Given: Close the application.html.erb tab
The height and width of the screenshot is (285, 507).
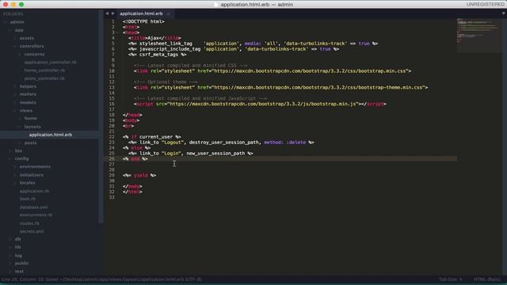Looking at the screenshot, I should [x=169, y=14].
